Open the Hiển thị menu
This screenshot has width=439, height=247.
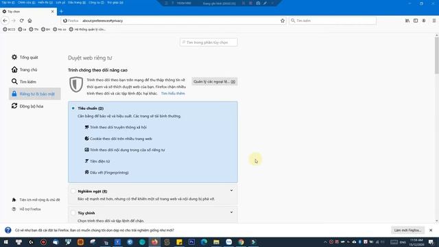(x=45, y=3)
